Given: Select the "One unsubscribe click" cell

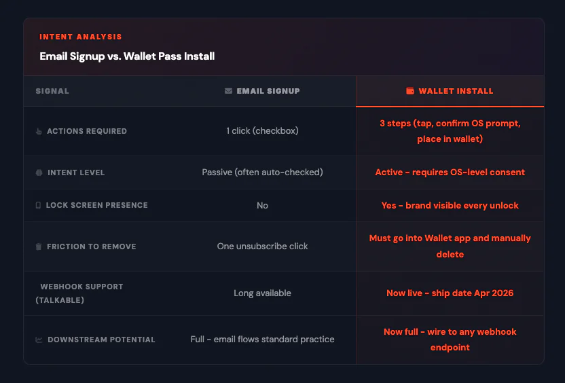Looking at the screenshot, I should click(262, 247).
